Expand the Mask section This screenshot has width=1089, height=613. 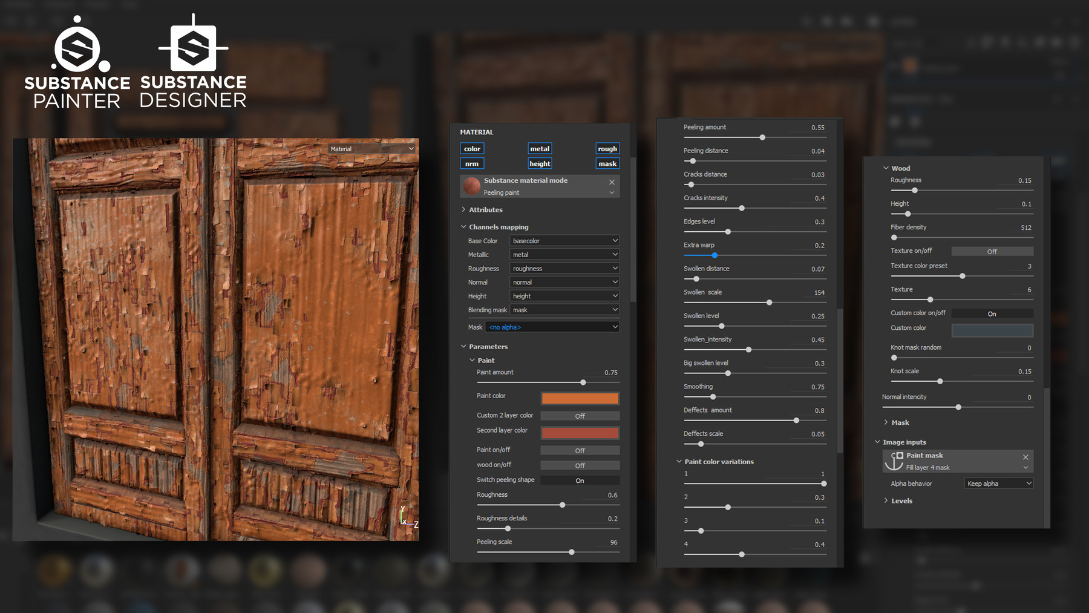(x=886, y=422)
